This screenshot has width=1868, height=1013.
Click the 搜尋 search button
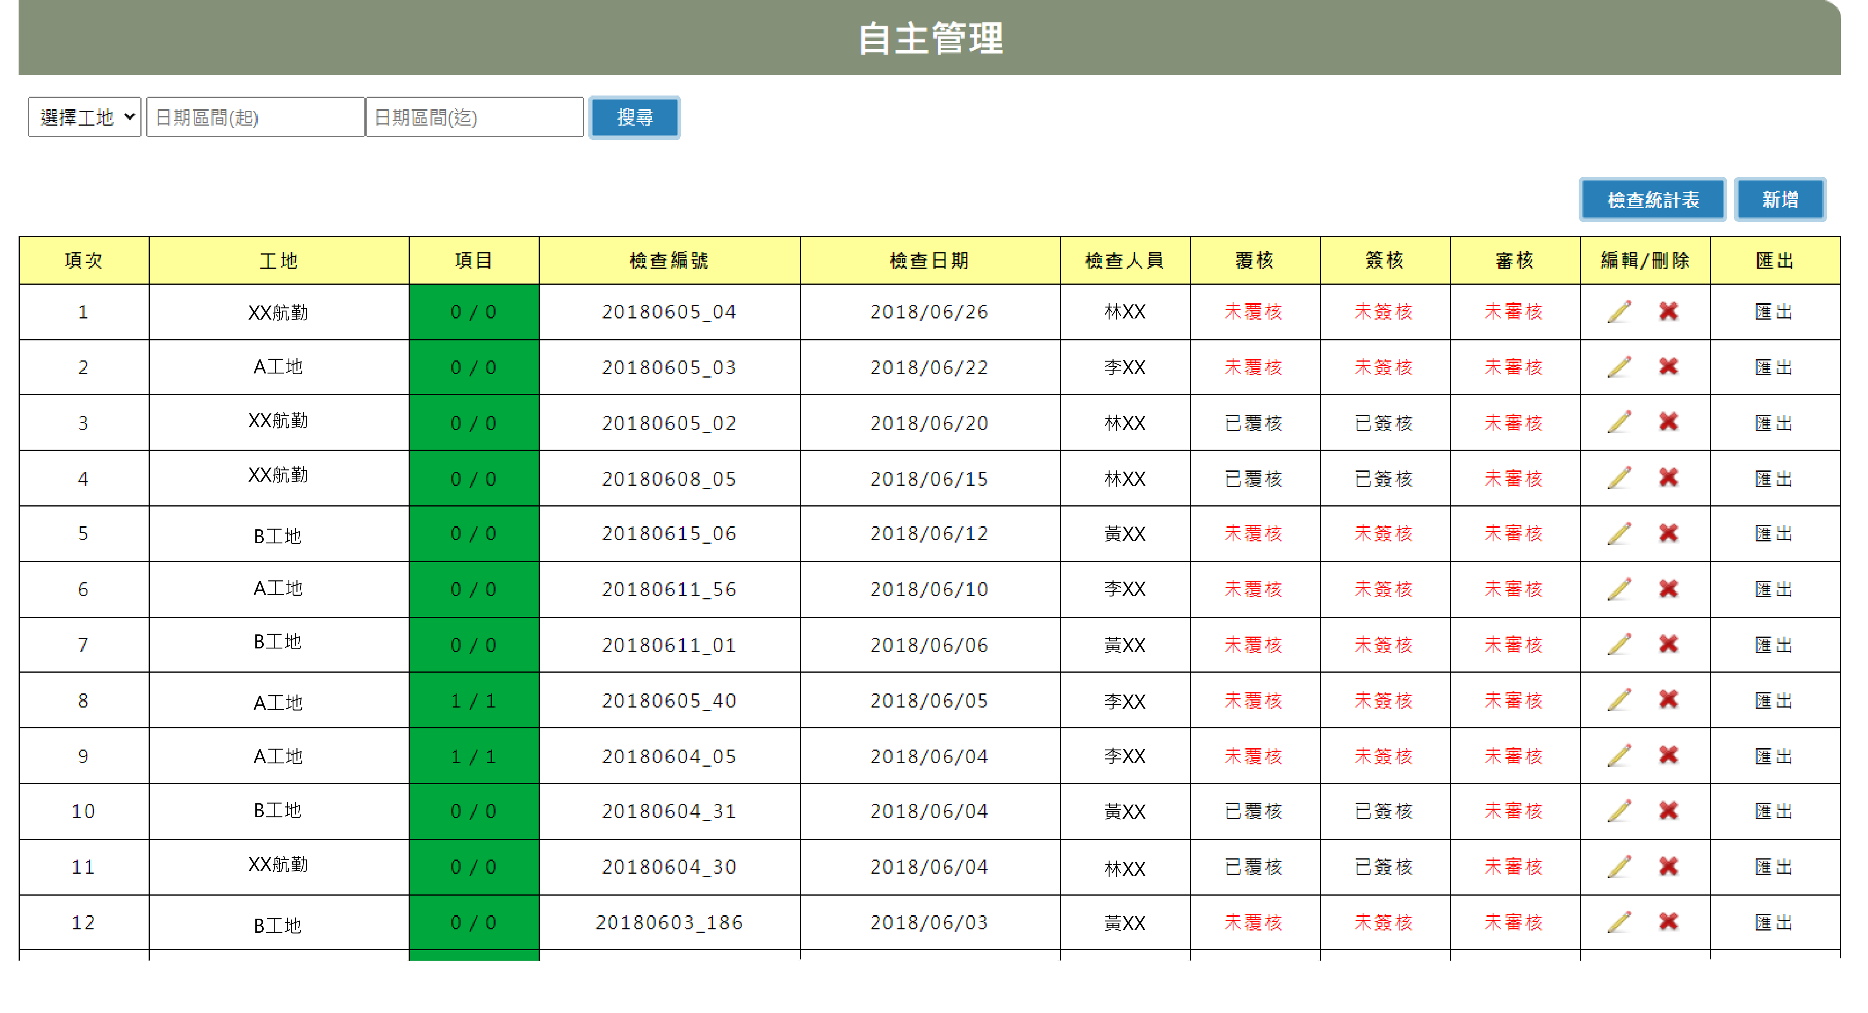(x=634, y=117)
